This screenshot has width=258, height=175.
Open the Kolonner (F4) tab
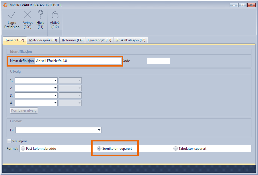(72, 40)
